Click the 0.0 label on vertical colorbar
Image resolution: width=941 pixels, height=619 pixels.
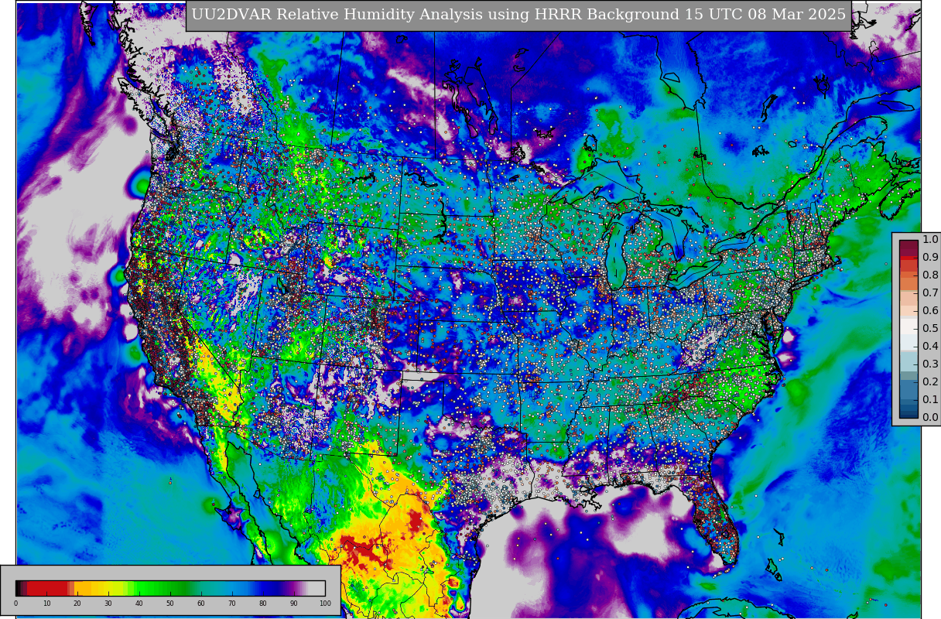click(930, 417)
